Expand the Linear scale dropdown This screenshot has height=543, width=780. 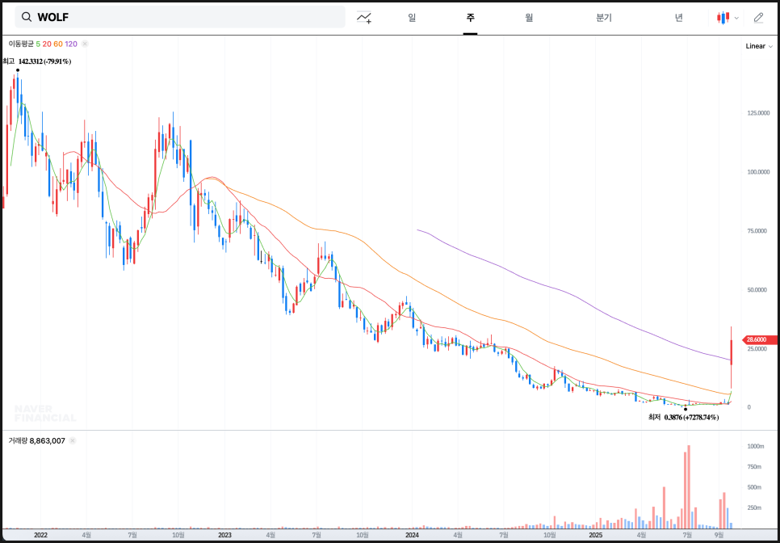point(759,46)
